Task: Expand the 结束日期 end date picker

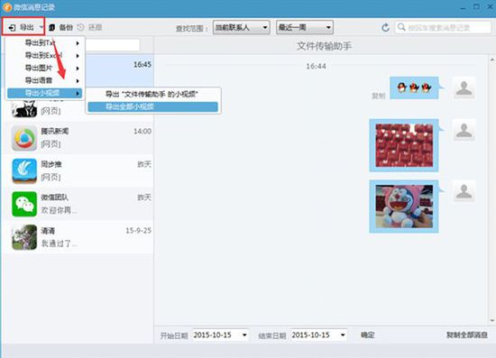Action: pos(343,335)
